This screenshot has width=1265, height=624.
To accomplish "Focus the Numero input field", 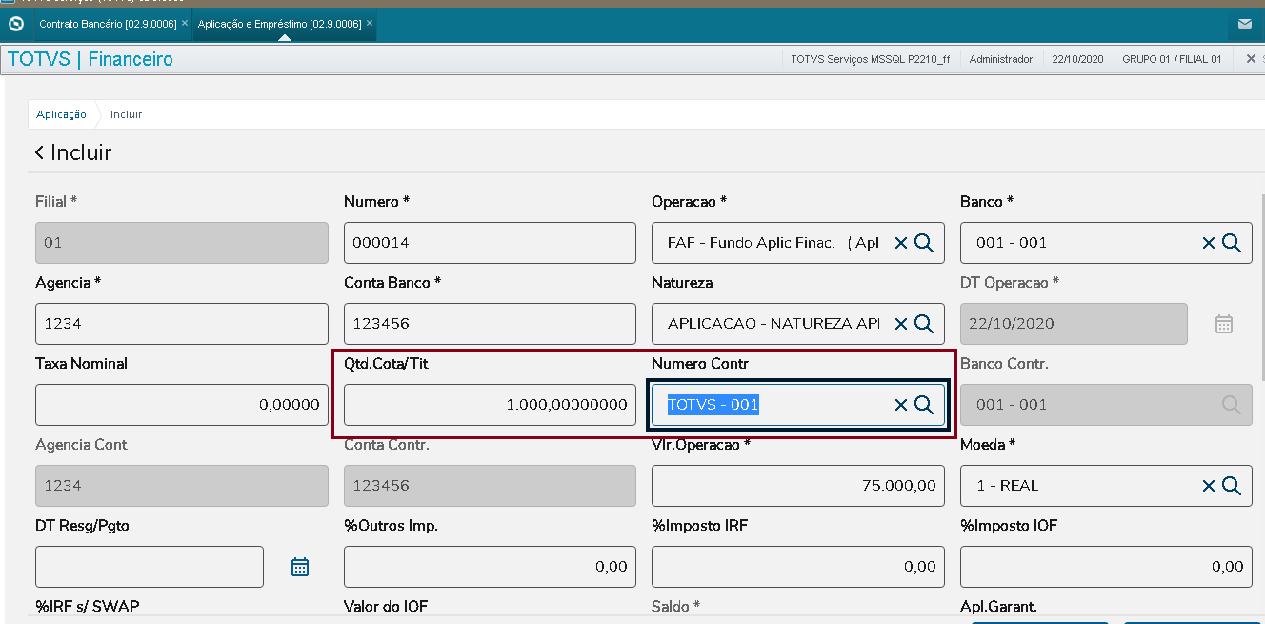I will (489, 243).
